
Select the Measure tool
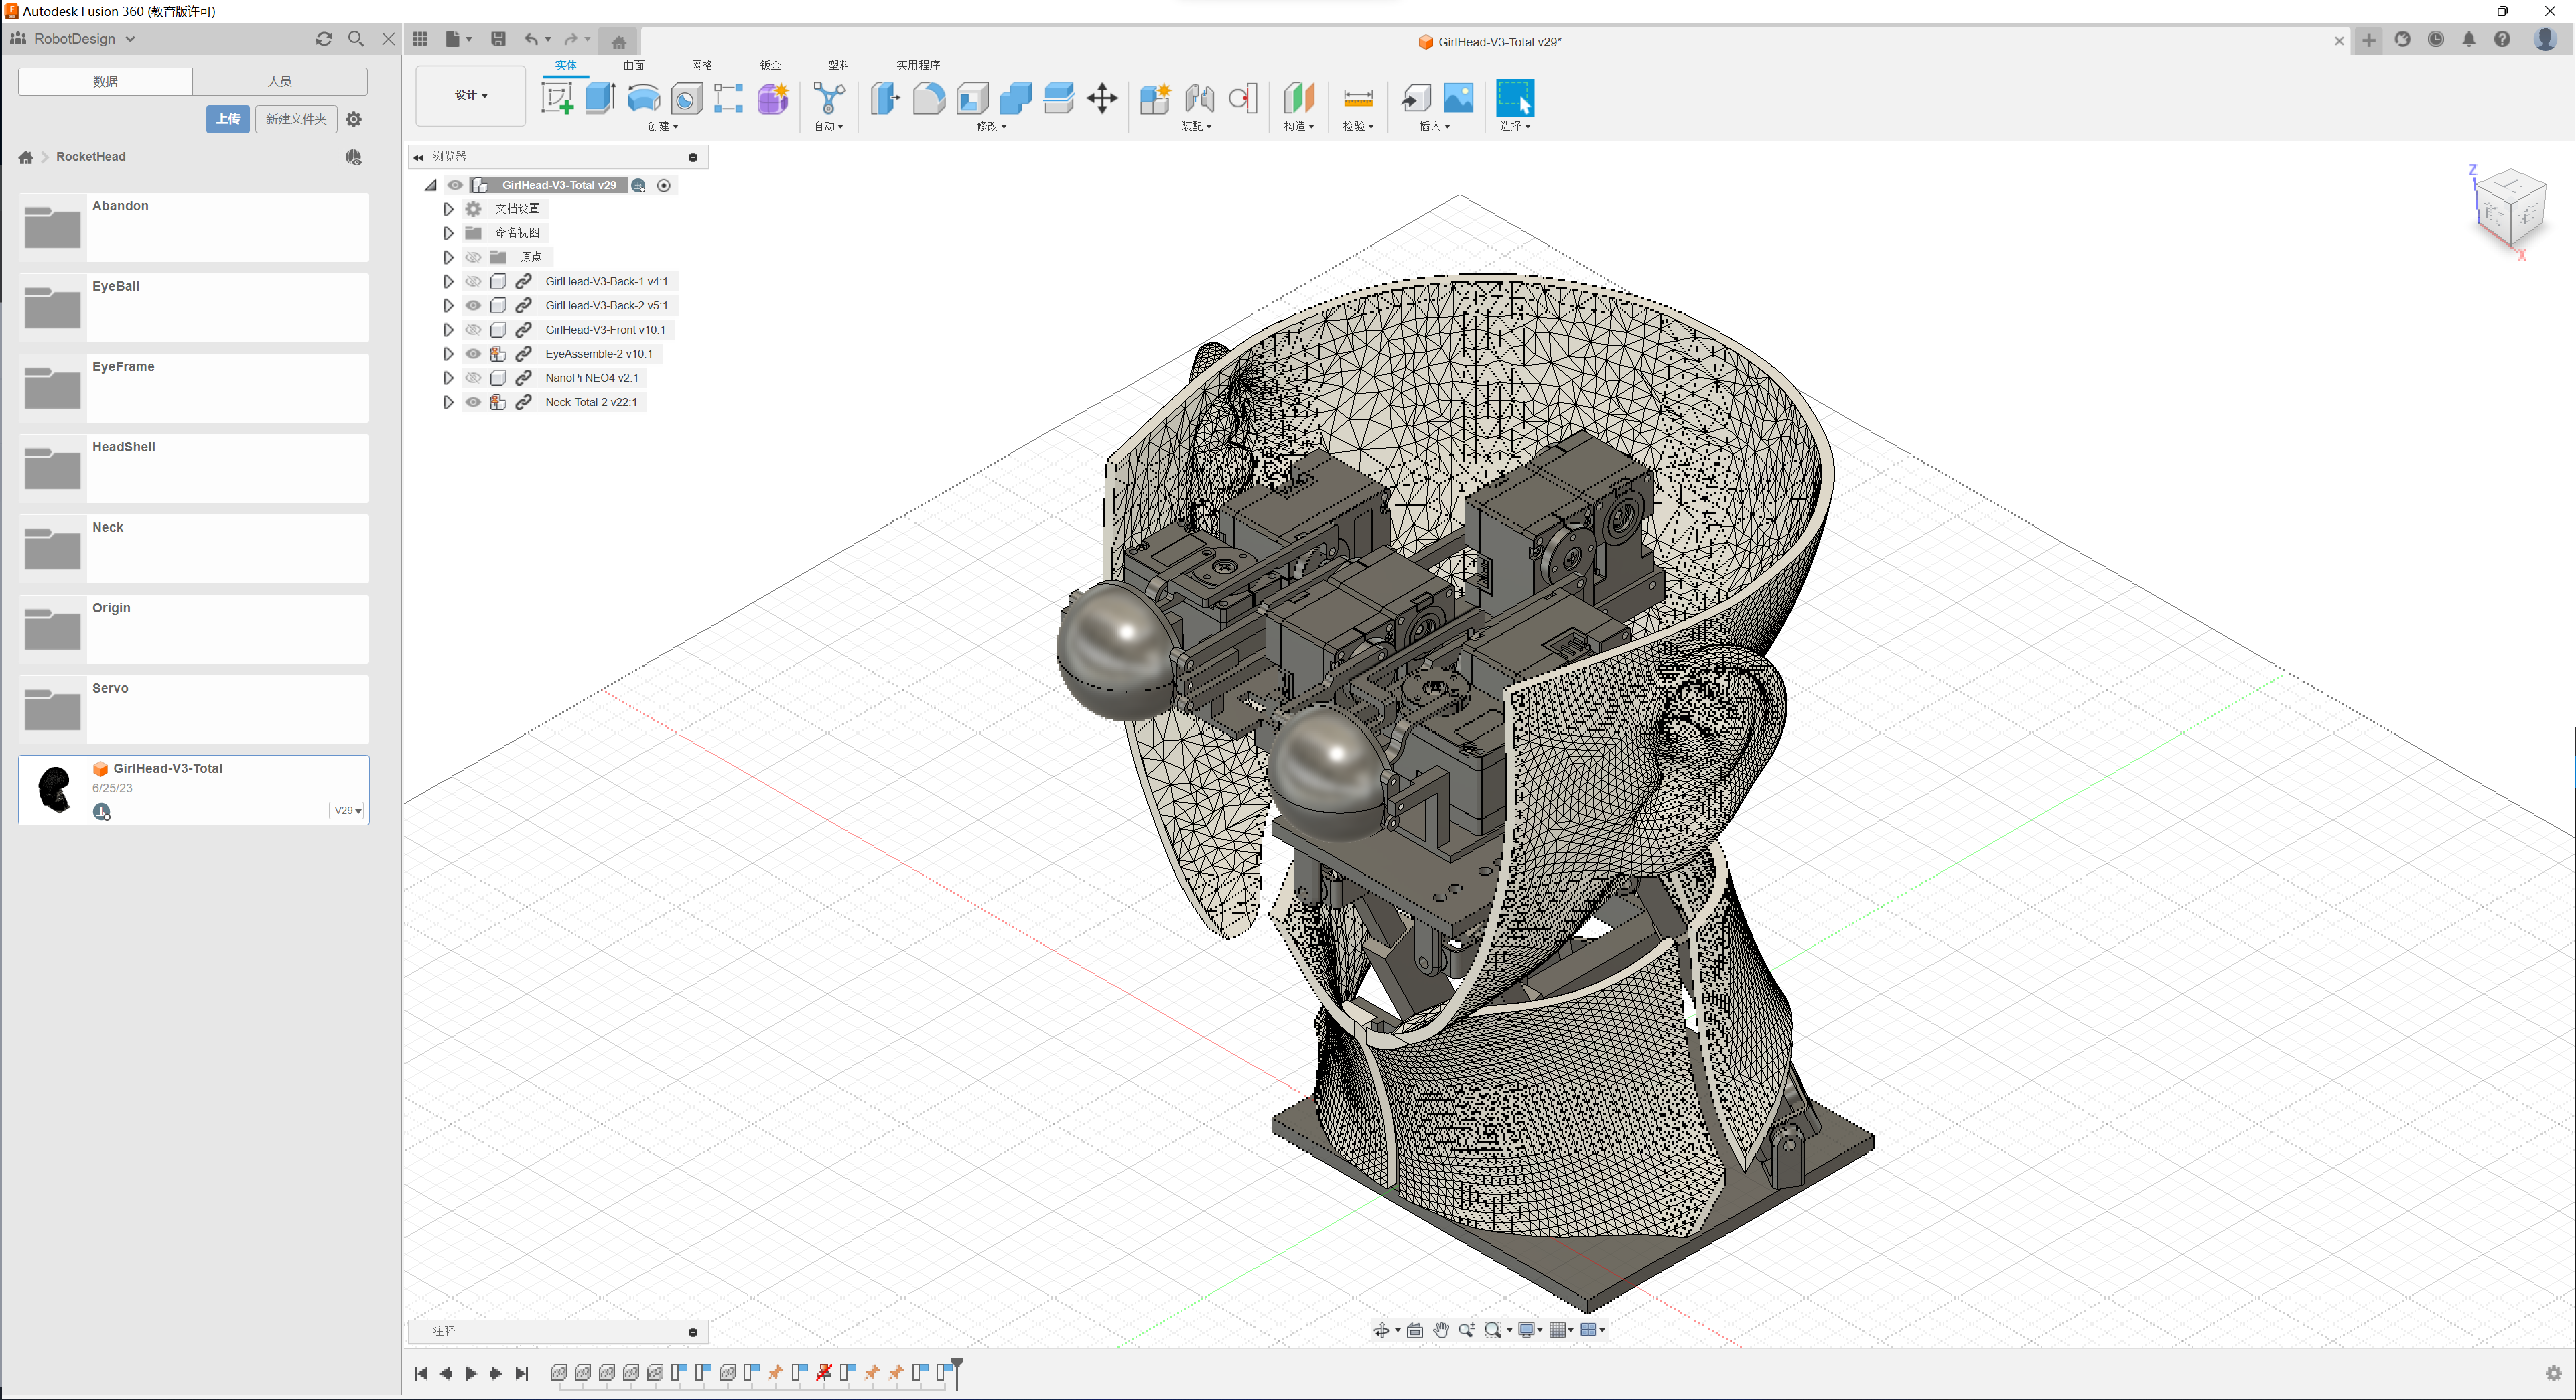click(1358, 98)
